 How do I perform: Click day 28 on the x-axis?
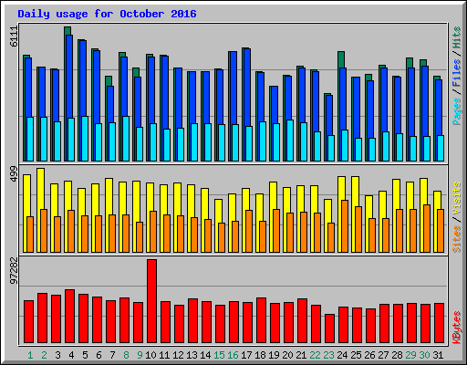397,355
